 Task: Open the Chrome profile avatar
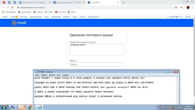[x=188, y=7]
